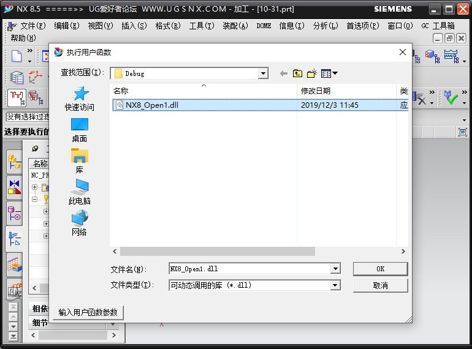
Task: Click the 2019/12/3 11:45 date cell
Action: [x=330, y=105]
